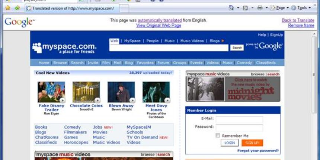Image resolution: width=320 pixels, height=160 pixels.
Task: Select the People search tab
Action: tap(152, 41)
